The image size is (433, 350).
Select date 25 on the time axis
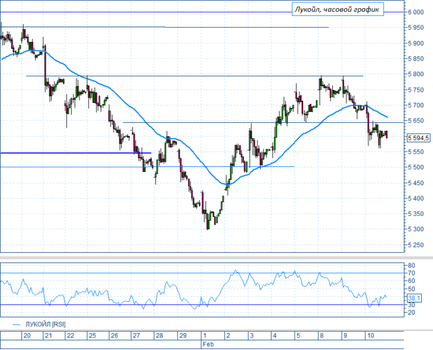92,336
